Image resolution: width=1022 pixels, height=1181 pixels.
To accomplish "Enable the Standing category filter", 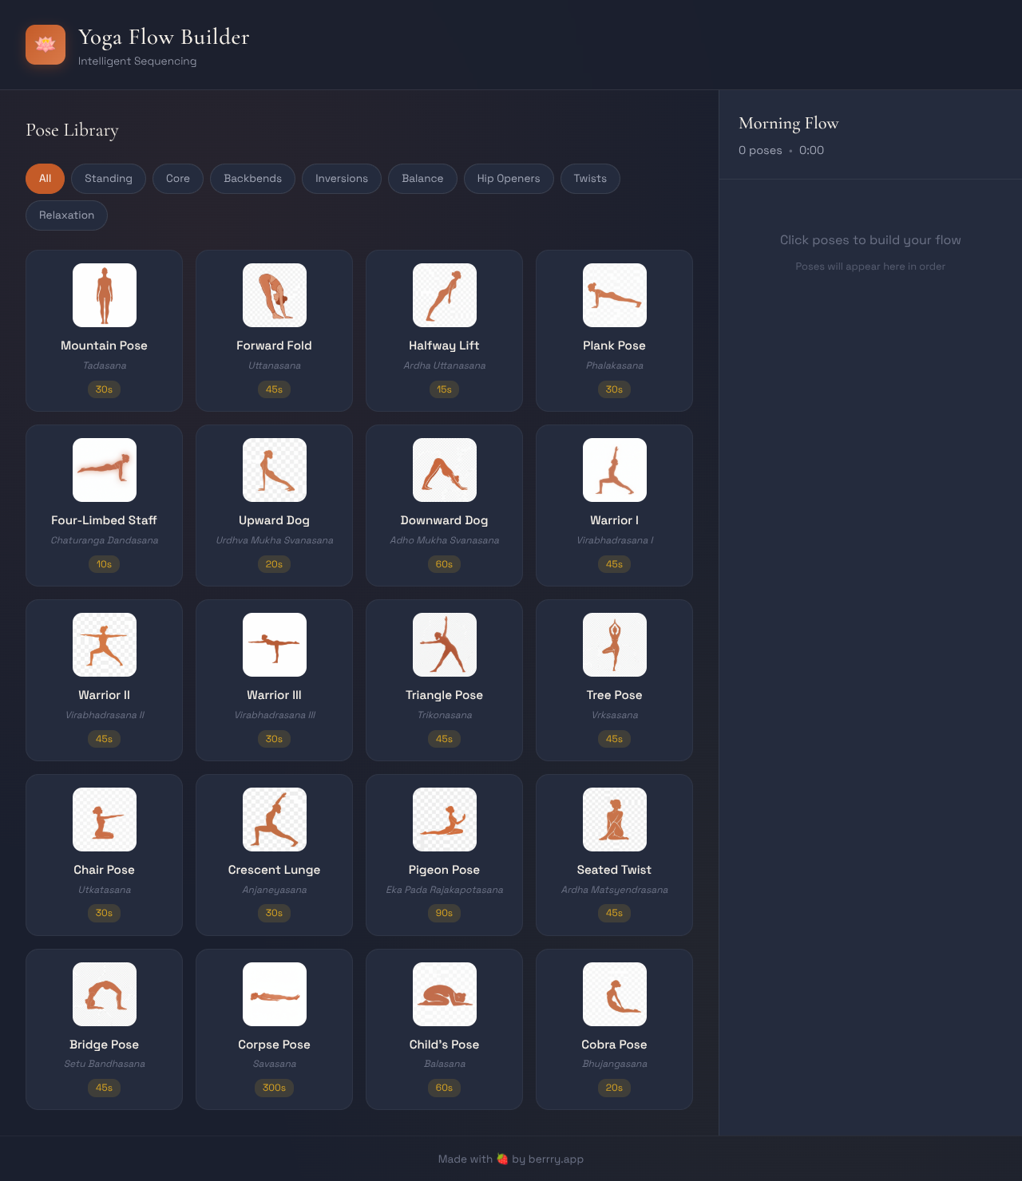I will coord(109,179).
